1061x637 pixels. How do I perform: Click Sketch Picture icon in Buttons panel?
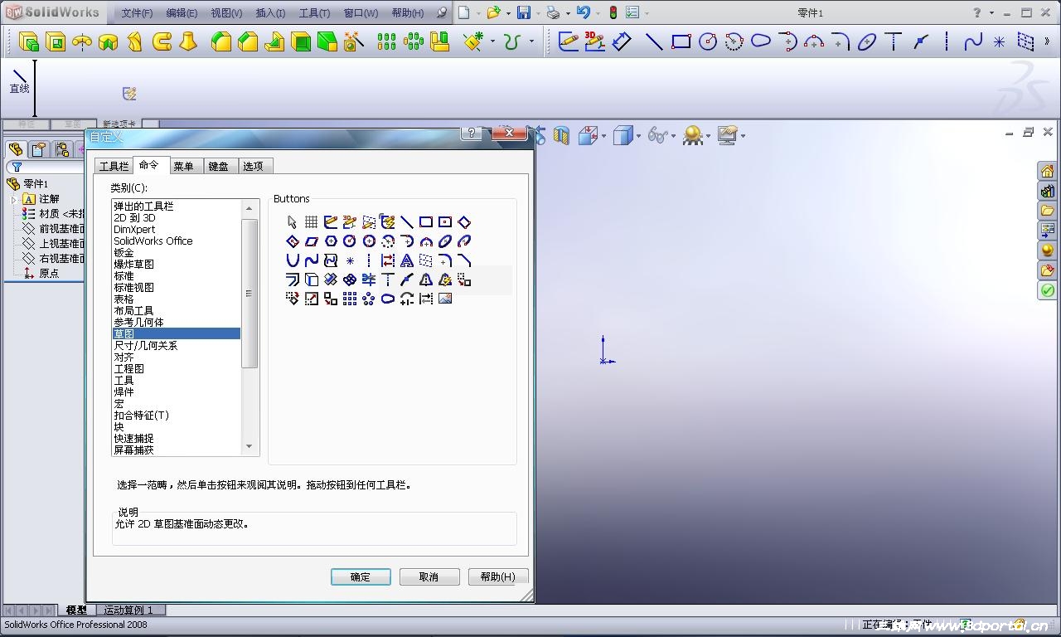pyautogui.click(x=445, y=299)
